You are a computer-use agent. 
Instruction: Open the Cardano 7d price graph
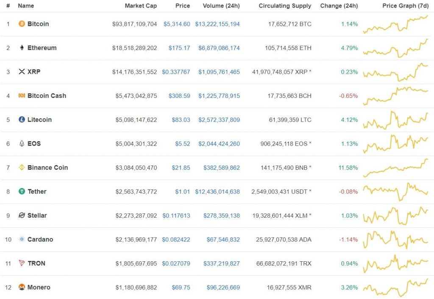point(395,239)
